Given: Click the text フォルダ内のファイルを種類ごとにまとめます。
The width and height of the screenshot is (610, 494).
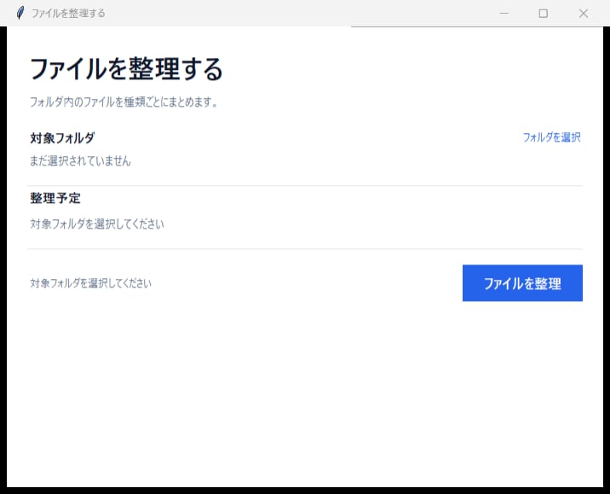Looking at the screenshot, I should (124, 102).
